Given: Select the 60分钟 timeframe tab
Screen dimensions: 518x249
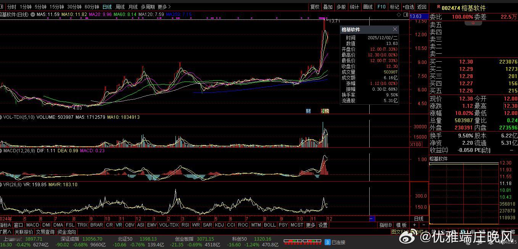Looking at the screenshot, I should (92, 7).
